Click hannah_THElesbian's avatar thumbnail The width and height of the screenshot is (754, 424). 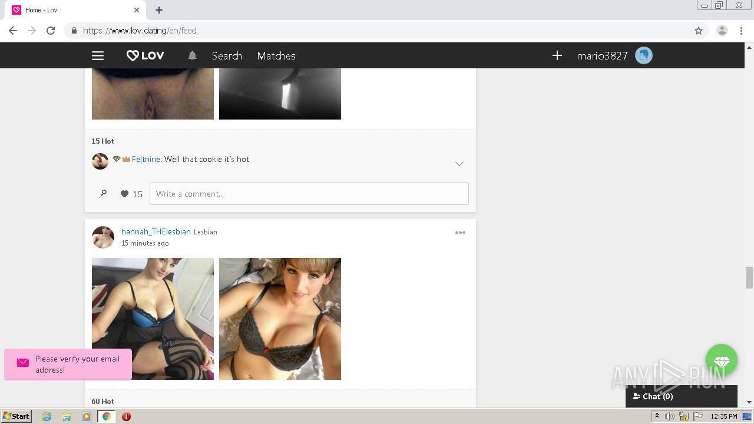(103, 237)
